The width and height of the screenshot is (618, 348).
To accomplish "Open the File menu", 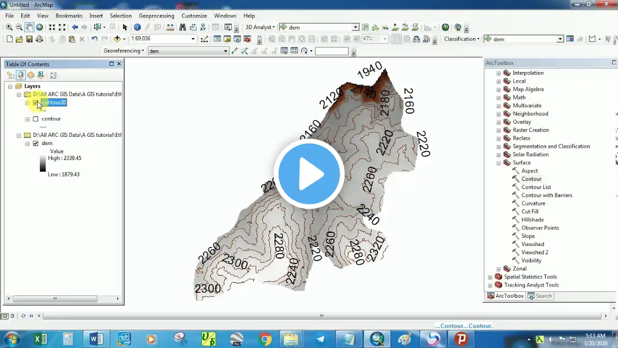I will tap(10, 16).
